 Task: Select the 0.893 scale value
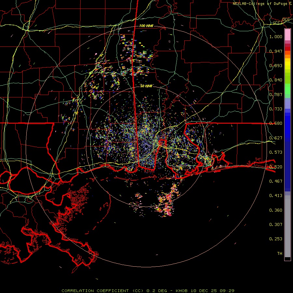[276, 65]
